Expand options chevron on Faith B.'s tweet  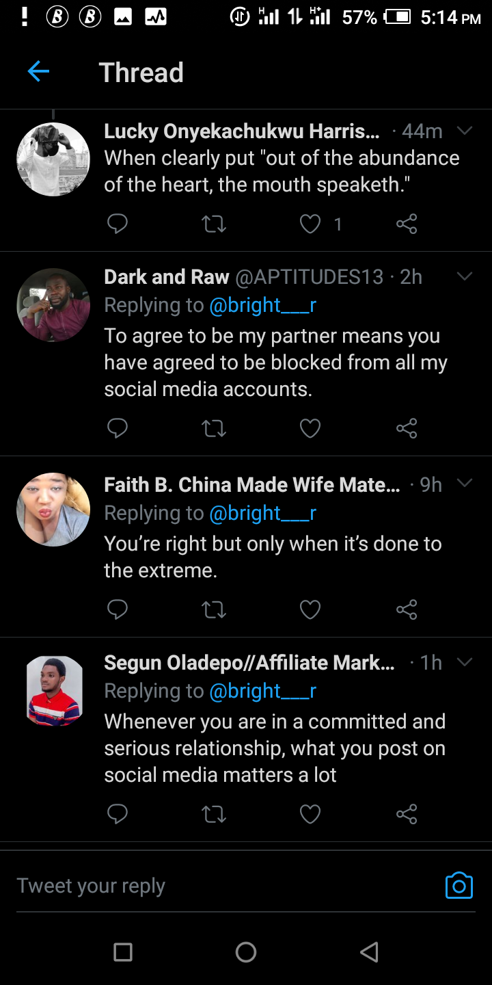[465, 484]
